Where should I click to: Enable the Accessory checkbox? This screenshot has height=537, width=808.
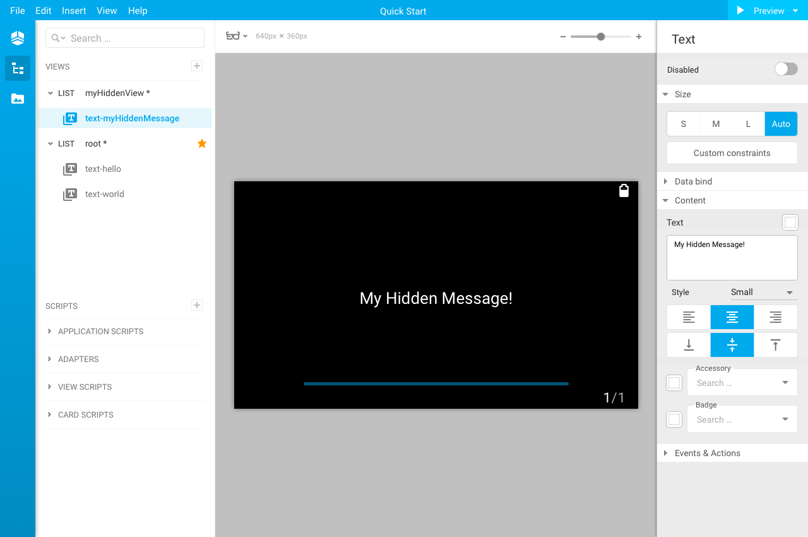(x=674, y=383)
